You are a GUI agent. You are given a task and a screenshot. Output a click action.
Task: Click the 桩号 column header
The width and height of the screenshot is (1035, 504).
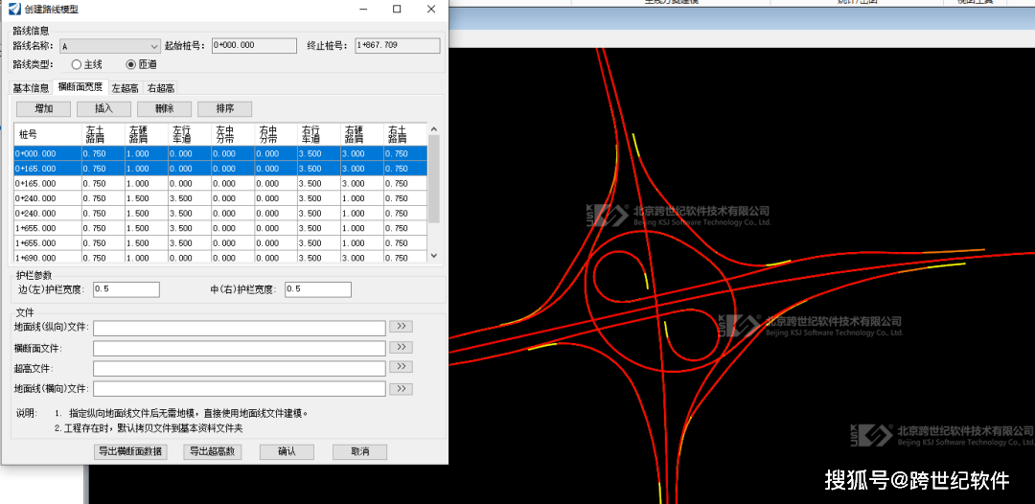48,134
